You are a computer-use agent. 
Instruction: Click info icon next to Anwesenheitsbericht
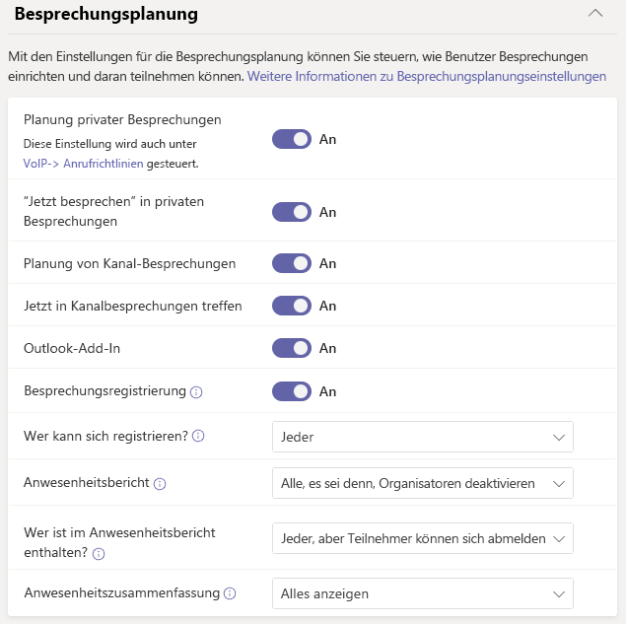pyautogui.click(x=160, y=484)
